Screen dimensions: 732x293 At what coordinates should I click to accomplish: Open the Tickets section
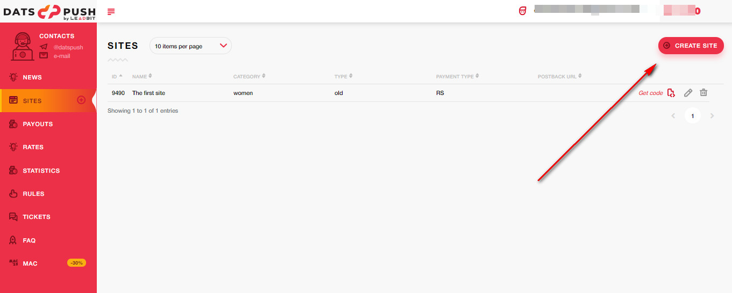coord(37,217)
